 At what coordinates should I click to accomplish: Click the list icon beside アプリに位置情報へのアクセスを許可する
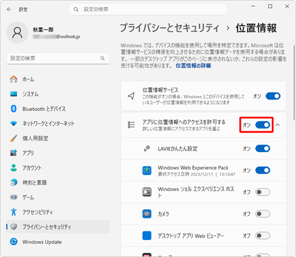131,125
